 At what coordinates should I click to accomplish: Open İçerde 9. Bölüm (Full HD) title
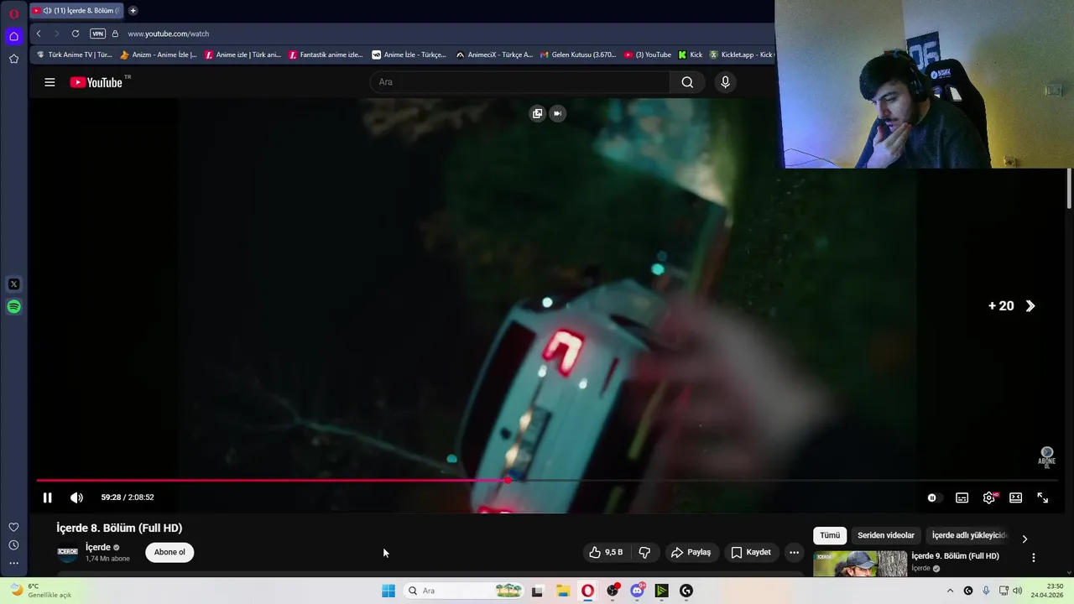[x=955, y=556]
